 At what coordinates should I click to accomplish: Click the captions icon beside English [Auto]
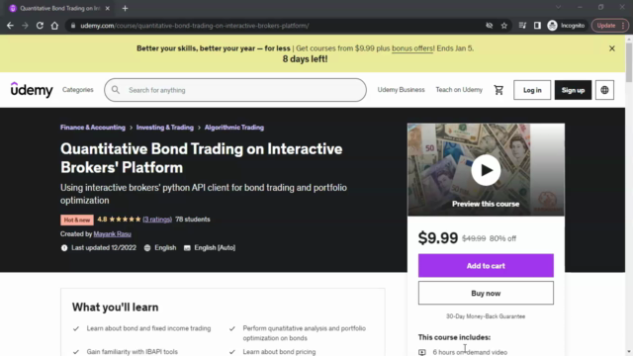pyautogui.click(x=187, y=248)
